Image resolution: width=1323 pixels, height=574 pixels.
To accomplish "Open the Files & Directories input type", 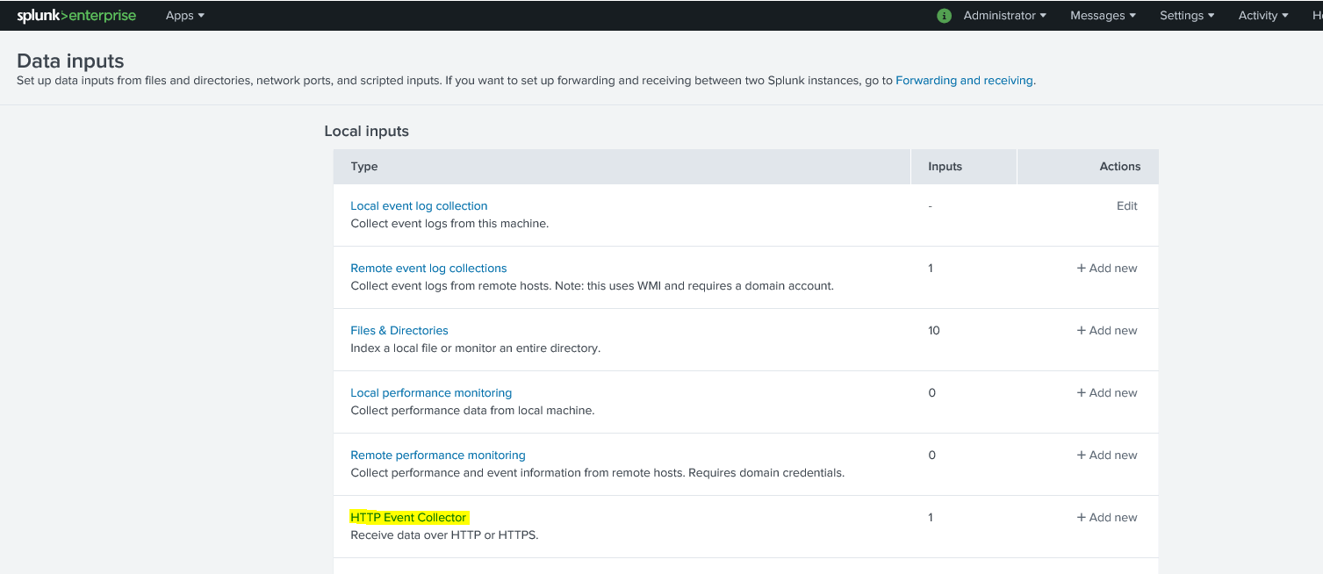I will click(399, 331).
